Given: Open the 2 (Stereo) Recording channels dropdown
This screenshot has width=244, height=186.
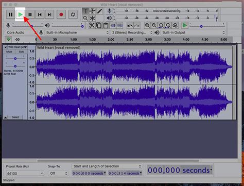Looking at the screenshot, I should pyautogui.click(x=132, y=32).
